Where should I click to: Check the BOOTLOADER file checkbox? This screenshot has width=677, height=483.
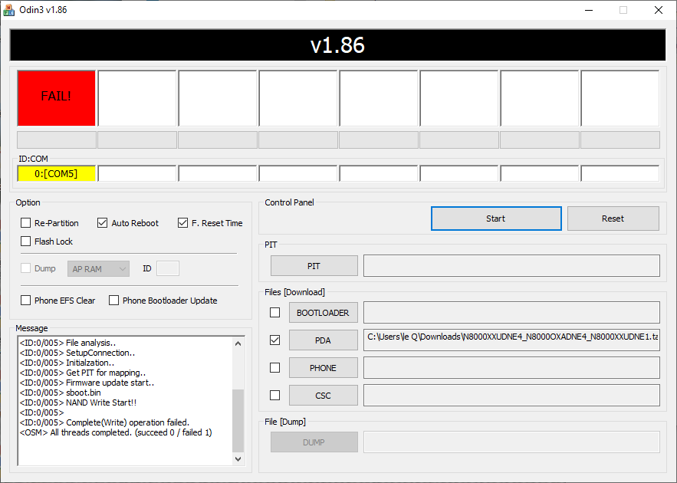(x=274, y=312)
